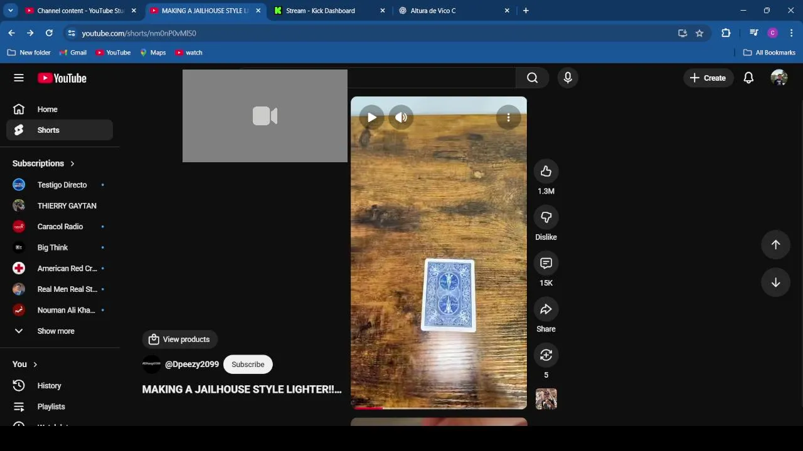Open the YouTube hamburger guide menu
This screenshot has width=803, height=451.
(x=19, y=78)
